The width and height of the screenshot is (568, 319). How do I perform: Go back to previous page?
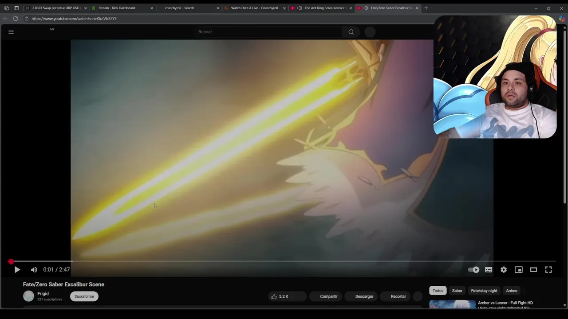click(5, 19)
